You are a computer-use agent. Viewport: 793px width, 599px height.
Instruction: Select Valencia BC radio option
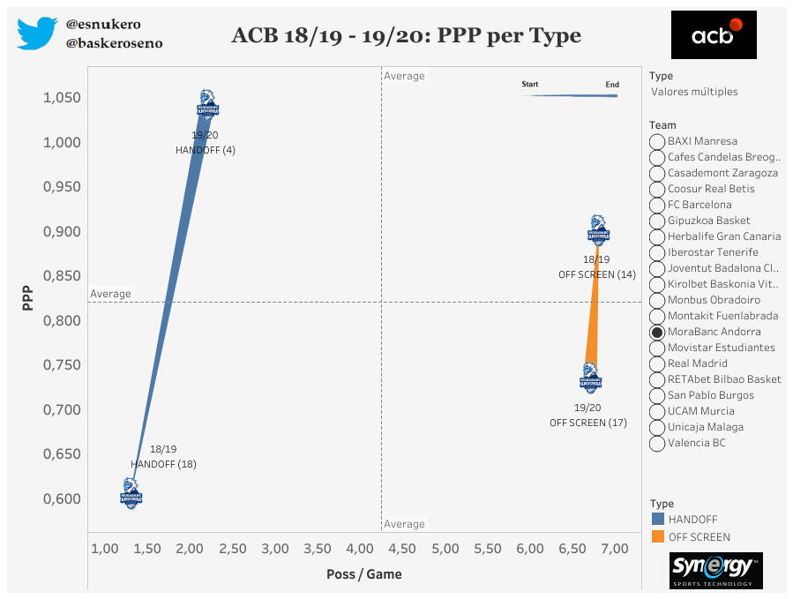[657, 444]
